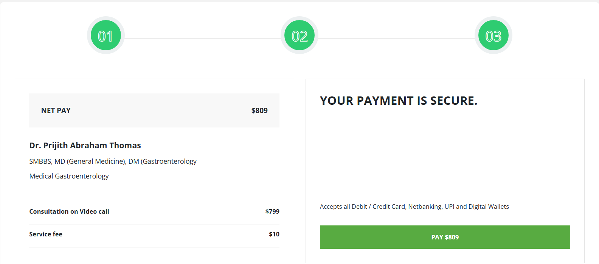The image size is (599, 264).
Task: Click the Service fee label
Action: coord(46,234)
